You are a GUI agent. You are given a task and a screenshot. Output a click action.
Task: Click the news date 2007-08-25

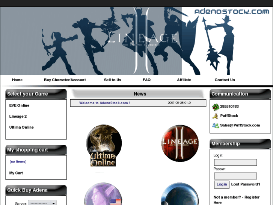tap(179, 103)
